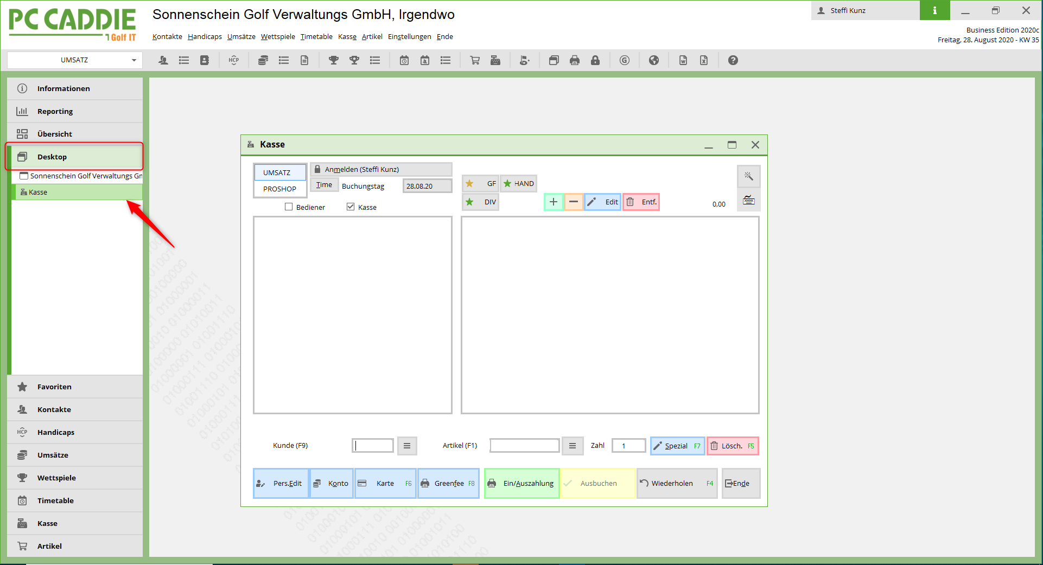
Task: Open the Einstellungen menu
Action: (x=410, y=37)
